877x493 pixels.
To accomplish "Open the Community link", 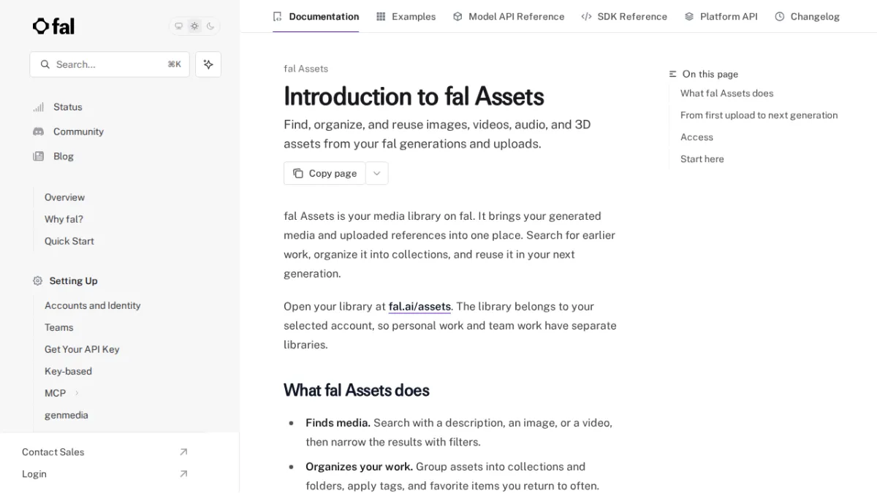I will tap(78, 131).
